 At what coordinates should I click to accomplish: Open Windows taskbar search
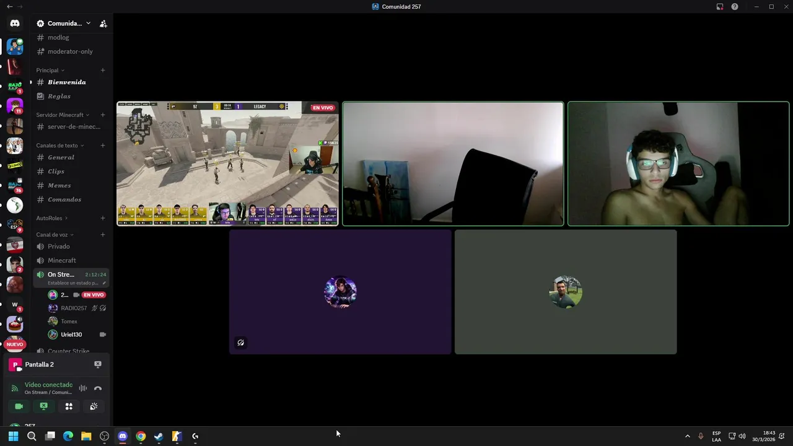(32, 436)
